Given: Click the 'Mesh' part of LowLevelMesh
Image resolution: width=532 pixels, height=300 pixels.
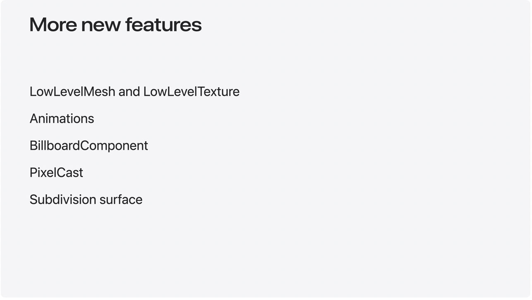Looking at the screenshot, I should [99, 91].
